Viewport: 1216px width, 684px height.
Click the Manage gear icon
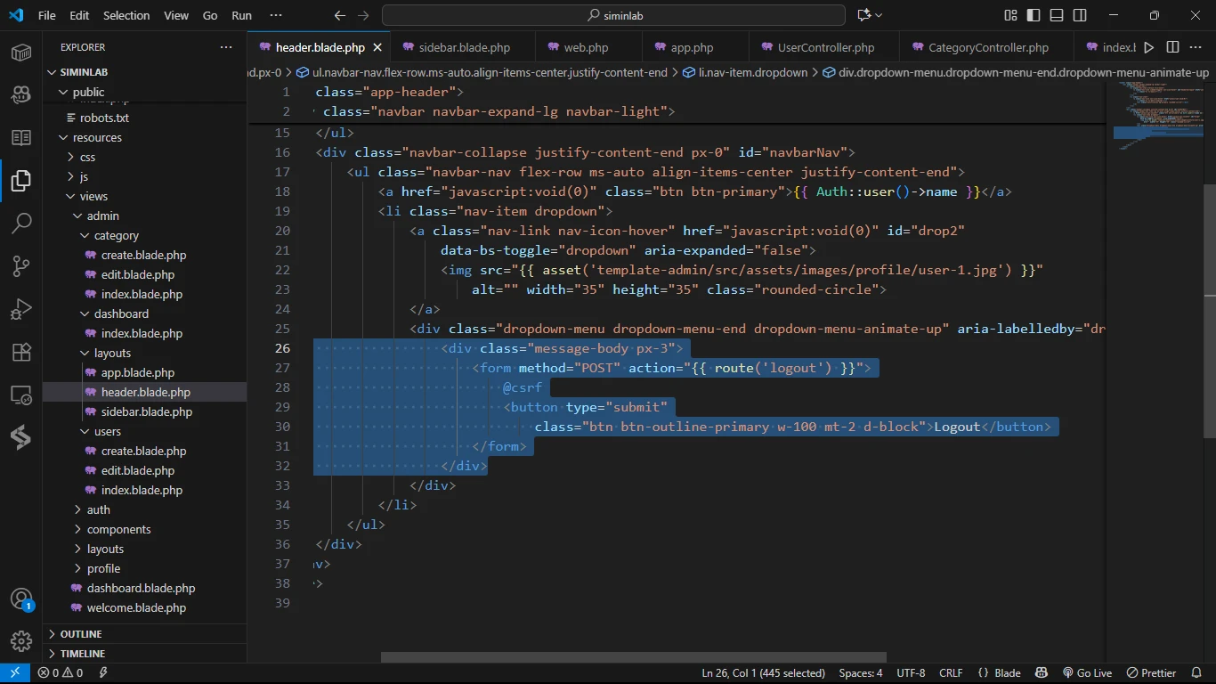(x=21, y=640)
